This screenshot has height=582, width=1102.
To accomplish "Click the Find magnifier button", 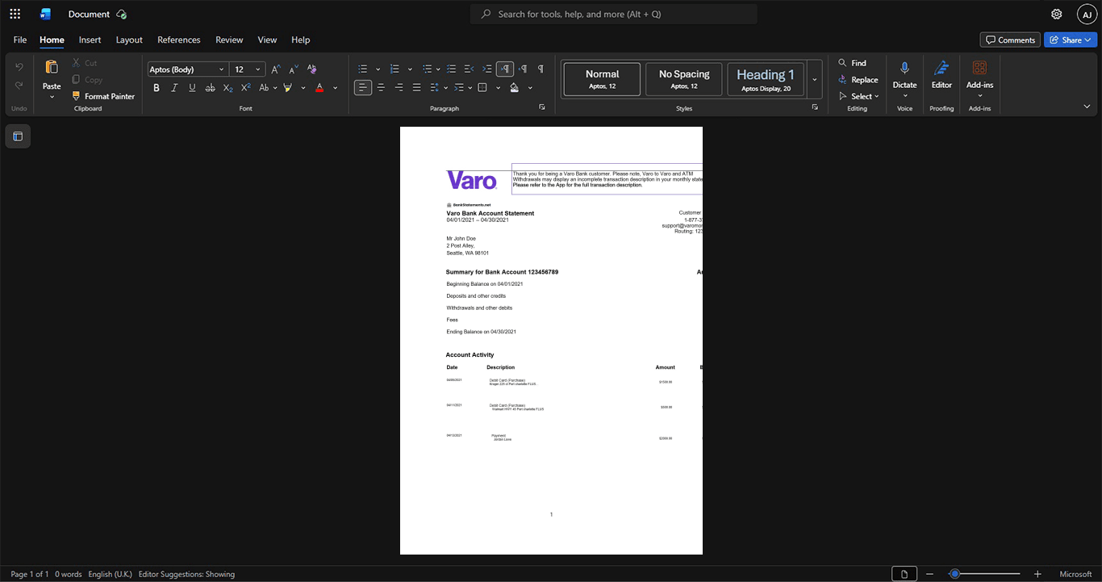I will tap(852, 63).
